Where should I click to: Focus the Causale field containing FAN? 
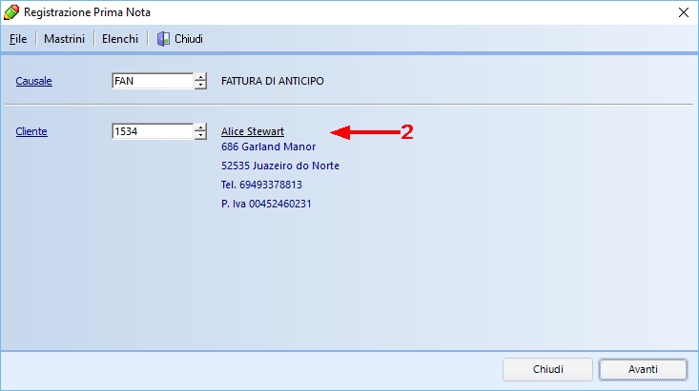click(152, 82)
